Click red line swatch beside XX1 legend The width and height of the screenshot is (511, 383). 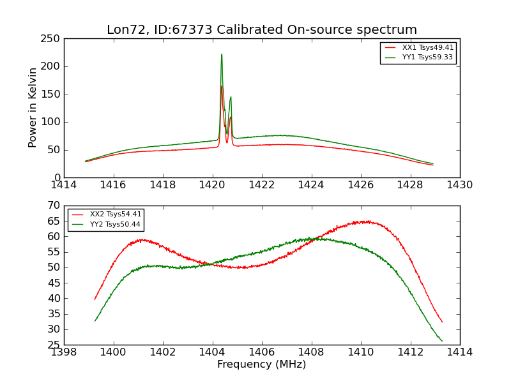(x=390, y=47)
